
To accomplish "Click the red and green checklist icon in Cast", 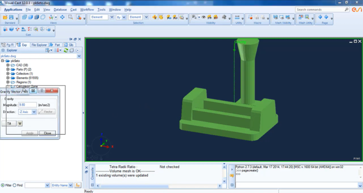I will coord(30,29).
